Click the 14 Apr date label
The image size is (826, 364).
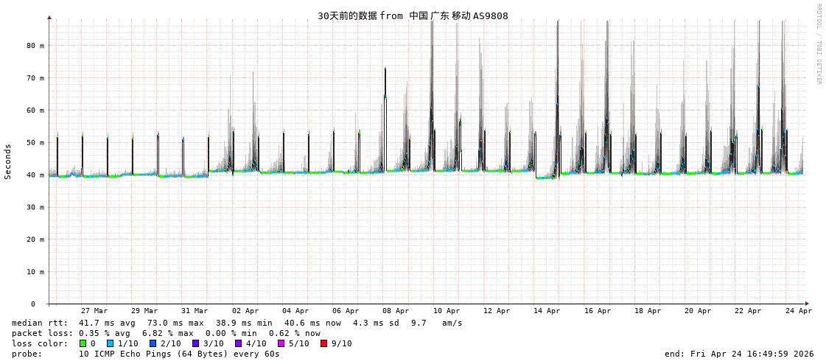(x=547, y=311)
